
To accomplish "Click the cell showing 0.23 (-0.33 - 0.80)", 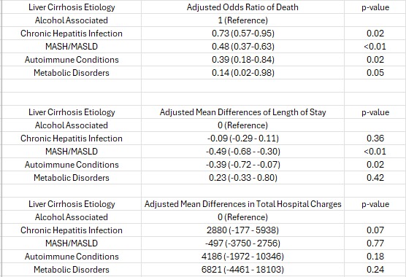I will [x=242, y=178].
